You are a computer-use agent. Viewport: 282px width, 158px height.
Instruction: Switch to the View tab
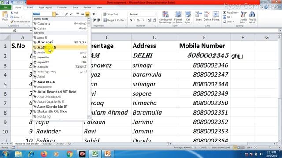[x=99, y=7]
